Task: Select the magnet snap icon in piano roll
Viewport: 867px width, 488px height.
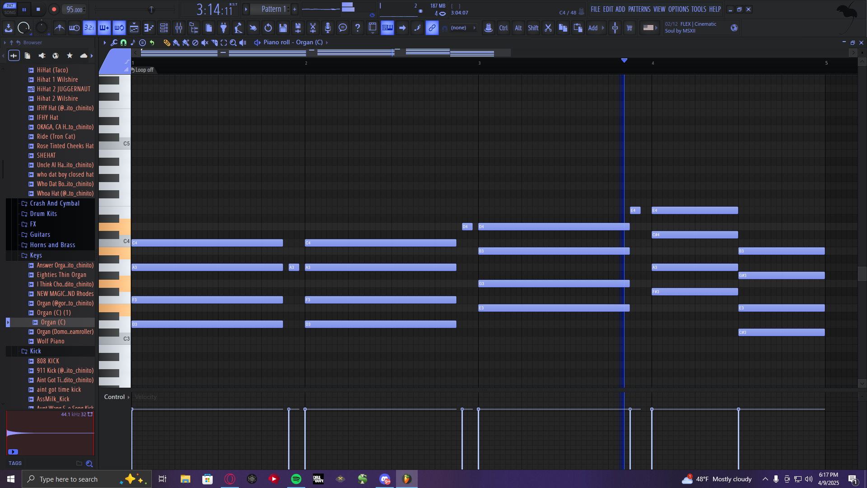Action: (x=123, y=42)
